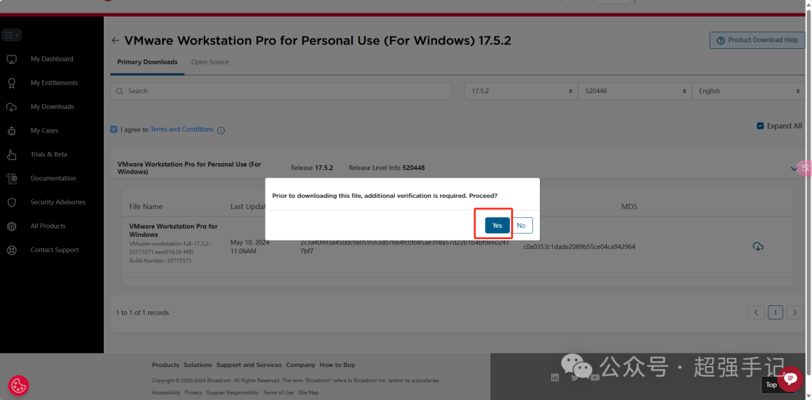Open the Privacy footer link
This screenshot has width=812, height=400.
pos(193,392)
